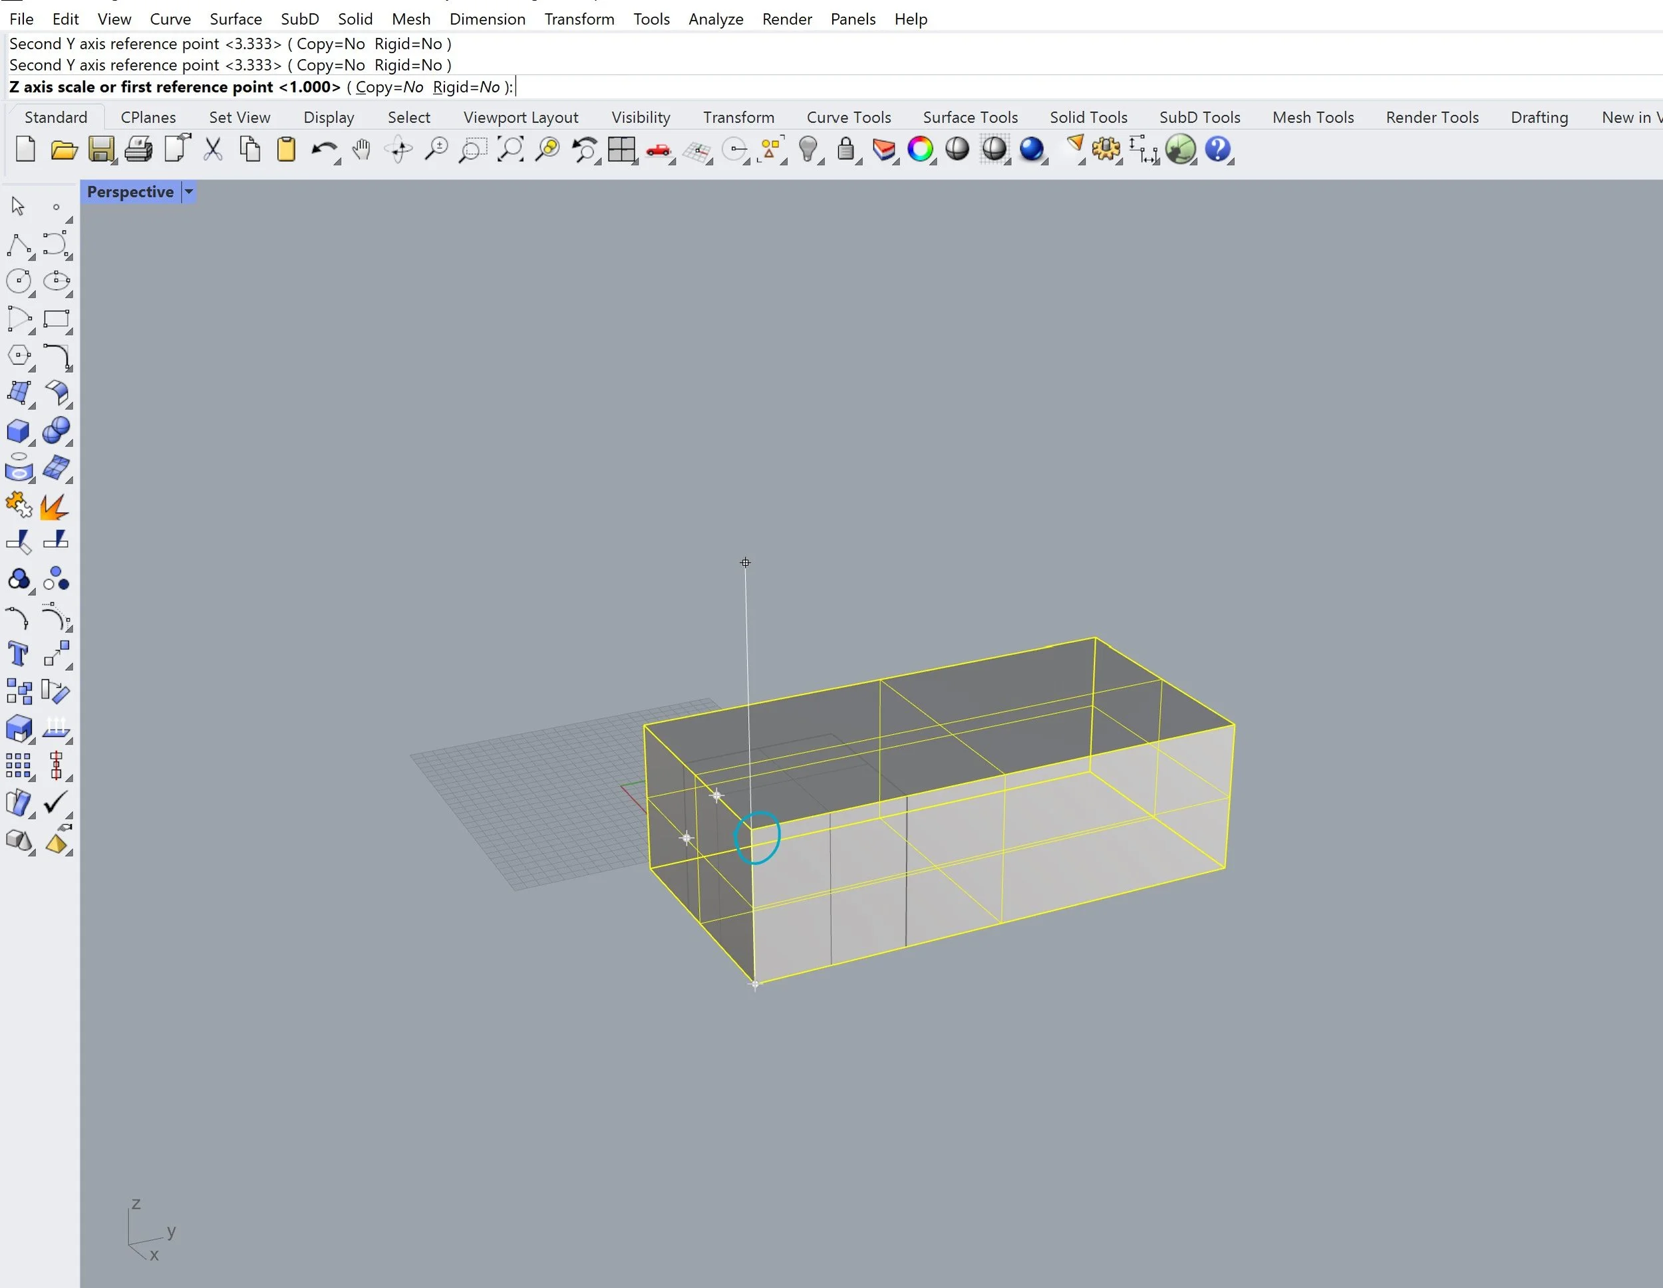Toggle the Rigid=No command option
This screenshot has width=1663, height=1288.
pyautogui.click(x=466, y=87)
